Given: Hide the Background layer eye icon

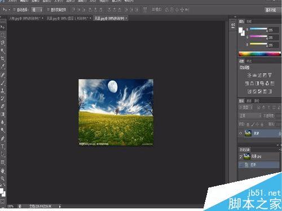Looking at the screenshot, I should (241, 133).
